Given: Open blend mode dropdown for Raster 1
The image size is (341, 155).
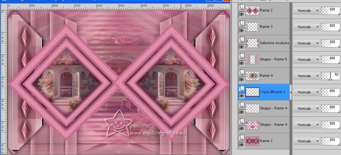Looking at the screenshot, I should pyautogui.click(x=306, y=141).
